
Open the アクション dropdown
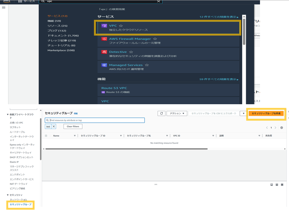[177, 113]
